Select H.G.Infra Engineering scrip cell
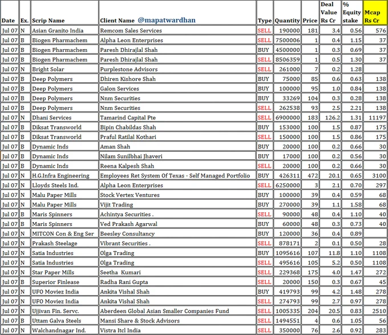The height and width of the screenshot is (335, 388). (x=64, y=176)
